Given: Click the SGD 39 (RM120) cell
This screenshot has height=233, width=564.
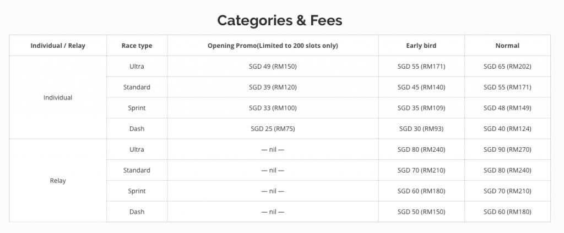Looking at the screenshot, I should 273,87.
